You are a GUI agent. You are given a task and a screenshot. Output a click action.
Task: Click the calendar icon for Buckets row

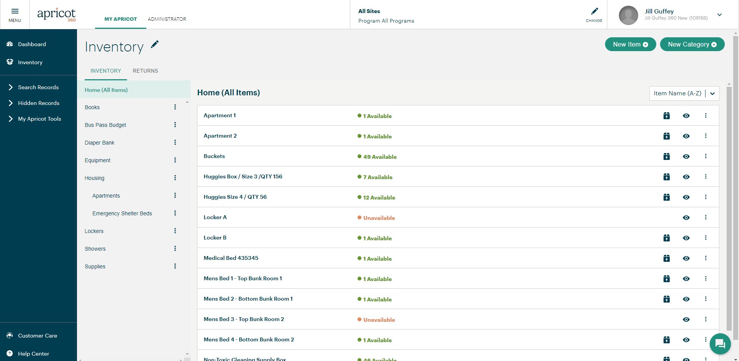[x=667, y=156]
